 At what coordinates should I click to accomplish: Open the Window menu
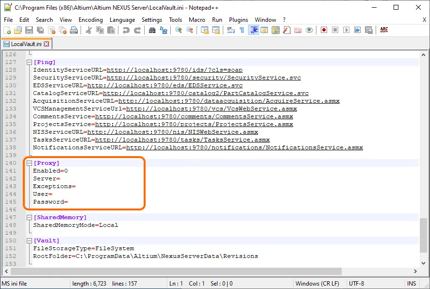point(265,20)
